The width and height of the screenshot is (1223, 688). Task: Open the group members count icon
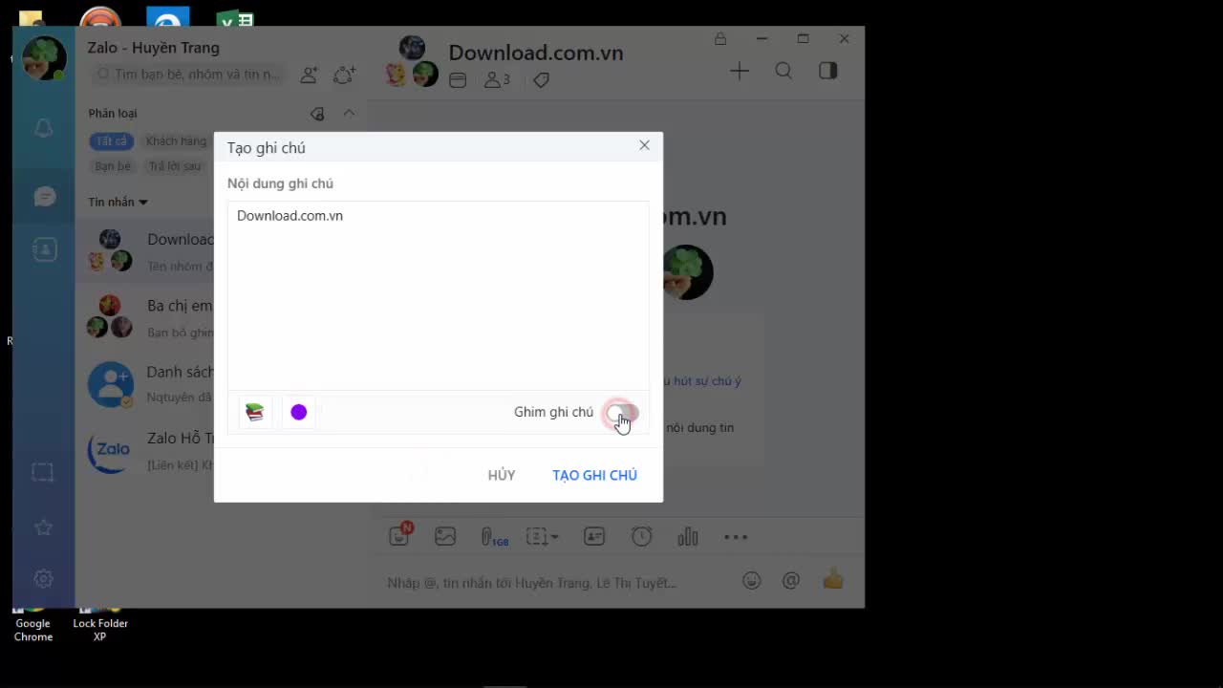point(497,80)
